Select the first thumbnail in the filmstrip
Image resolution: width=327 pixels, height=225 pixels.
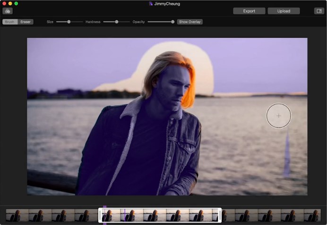17,216
